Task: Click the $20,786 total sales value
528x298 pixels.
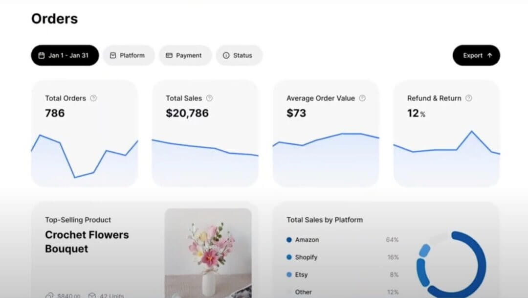Action: tap(187, 113)
